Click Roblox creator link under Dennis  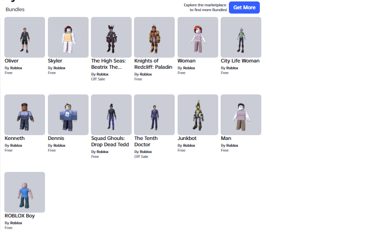(x=60, y=145)
